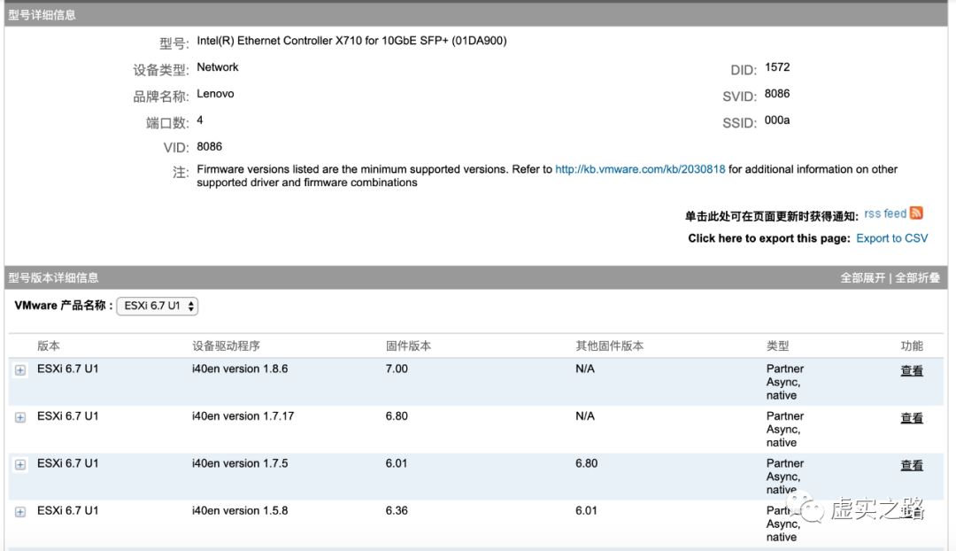Click 全部折叠 to collapse all versions
Screen dimensions: 956x551
[x=921, y=276]
